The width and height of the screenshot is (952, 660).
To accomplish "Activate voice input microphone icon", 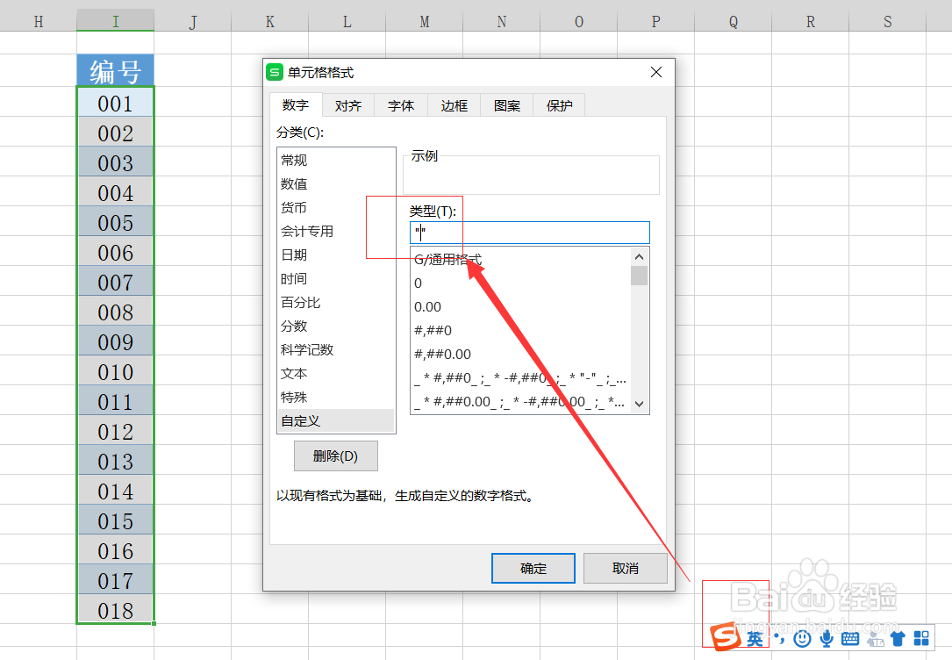I will tap(827, 639).
